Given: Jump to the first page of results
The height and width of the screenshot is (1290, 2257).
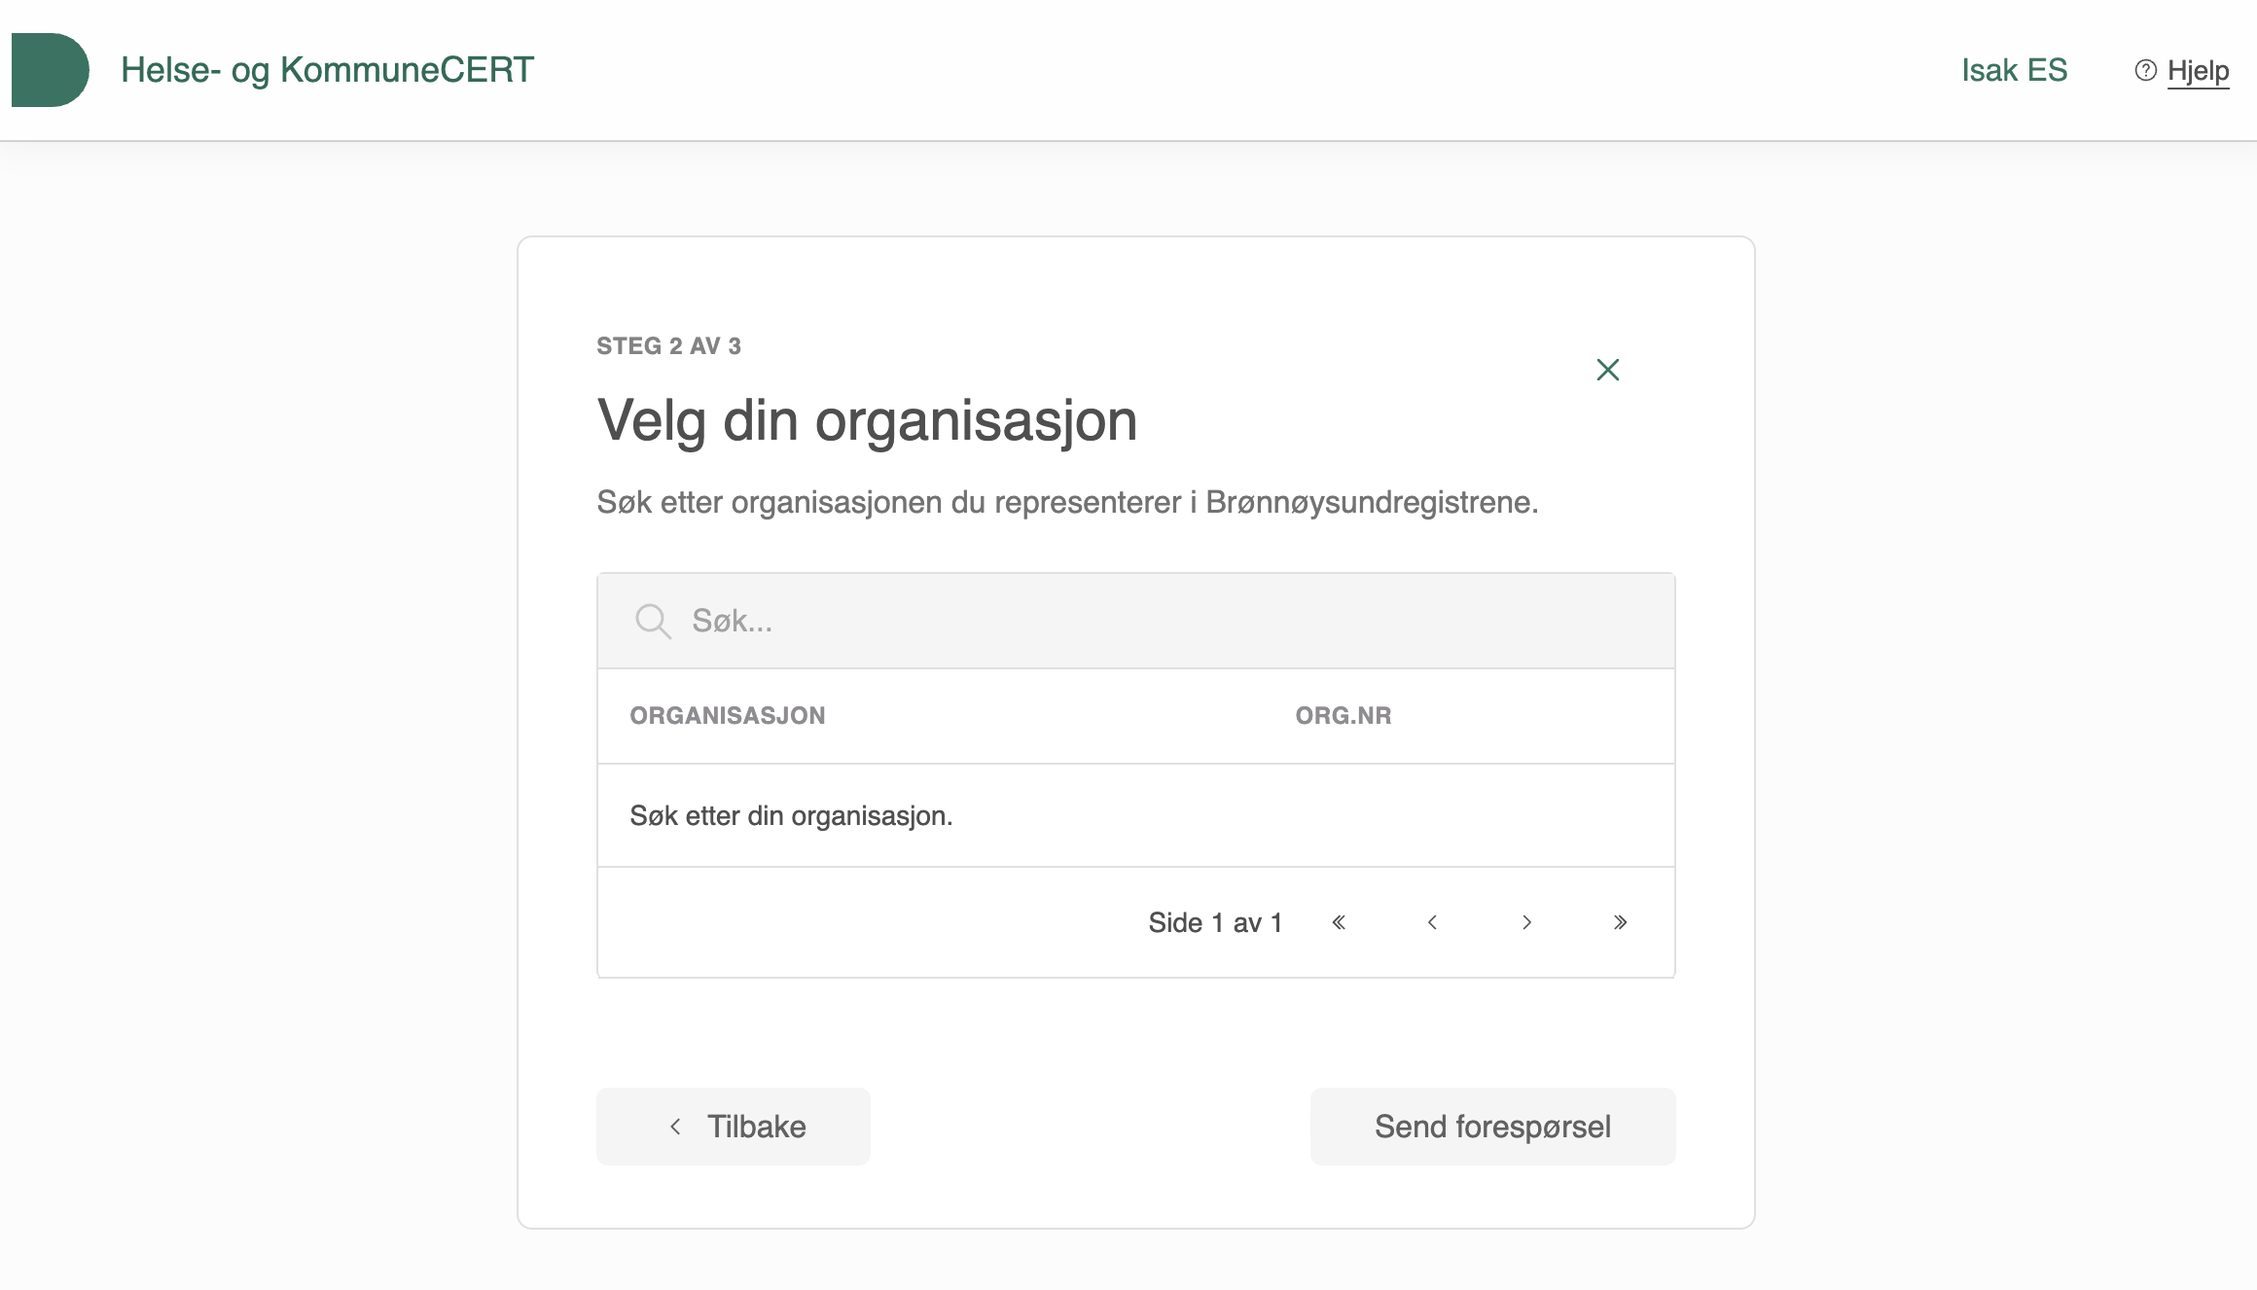Looking at the screenshot, I should point(1339,922).
